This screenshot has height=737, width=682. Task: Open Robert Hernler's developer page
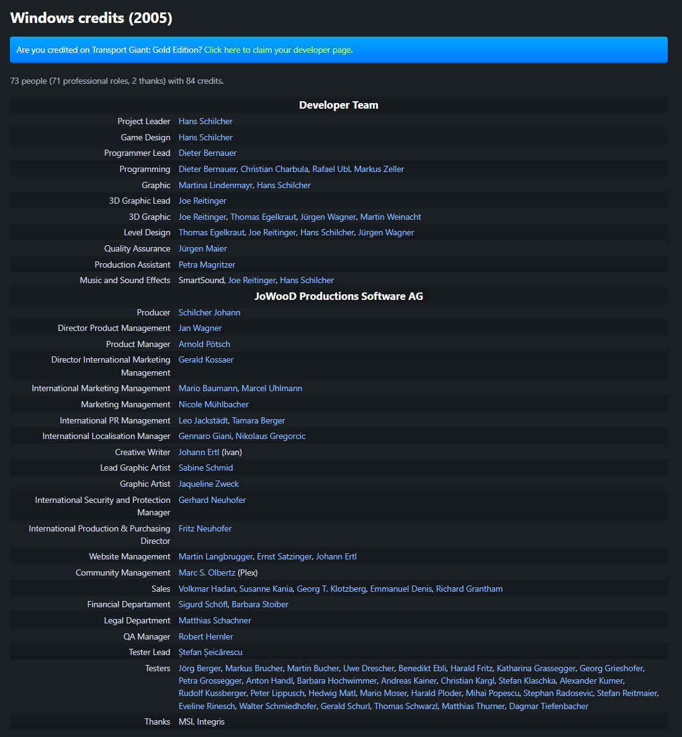pos(206,636)
